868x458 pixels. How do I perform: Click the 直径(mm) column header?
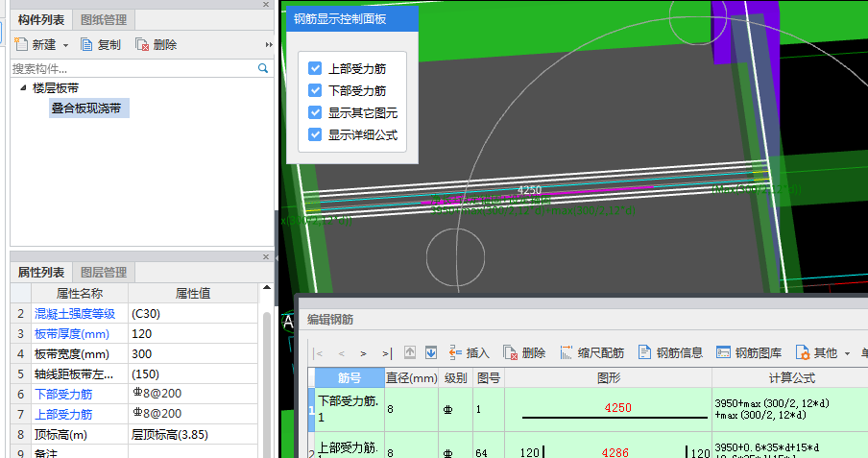(411, 377)
